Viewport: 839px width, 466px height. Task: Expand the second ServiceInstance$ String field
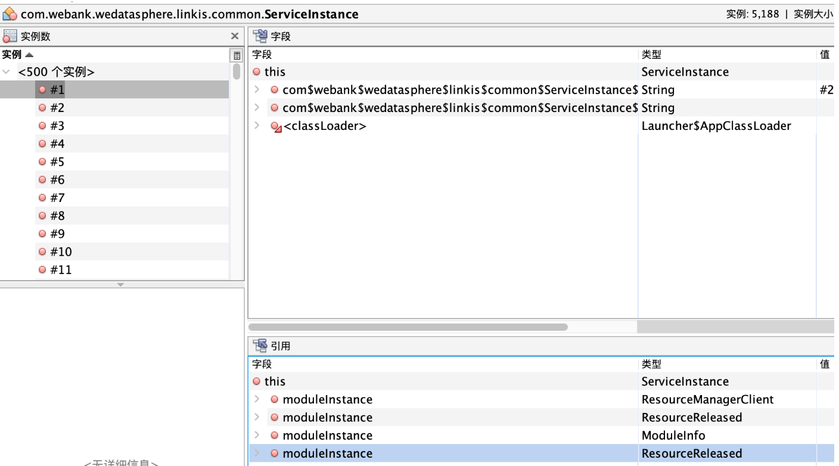257,108
